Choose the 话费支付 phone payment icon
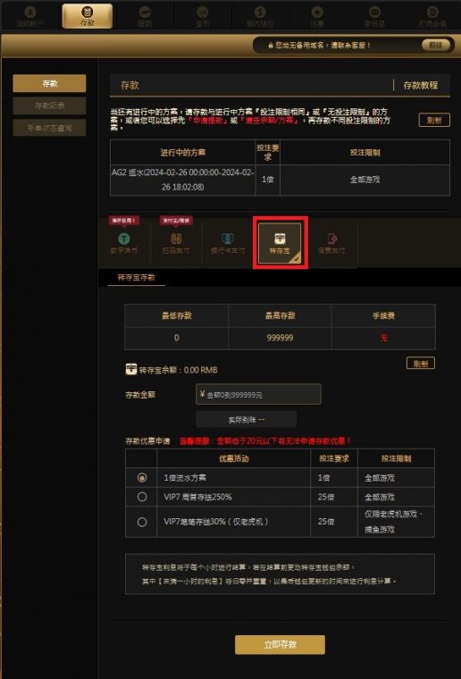461x679 pixels. coord(331,242)
